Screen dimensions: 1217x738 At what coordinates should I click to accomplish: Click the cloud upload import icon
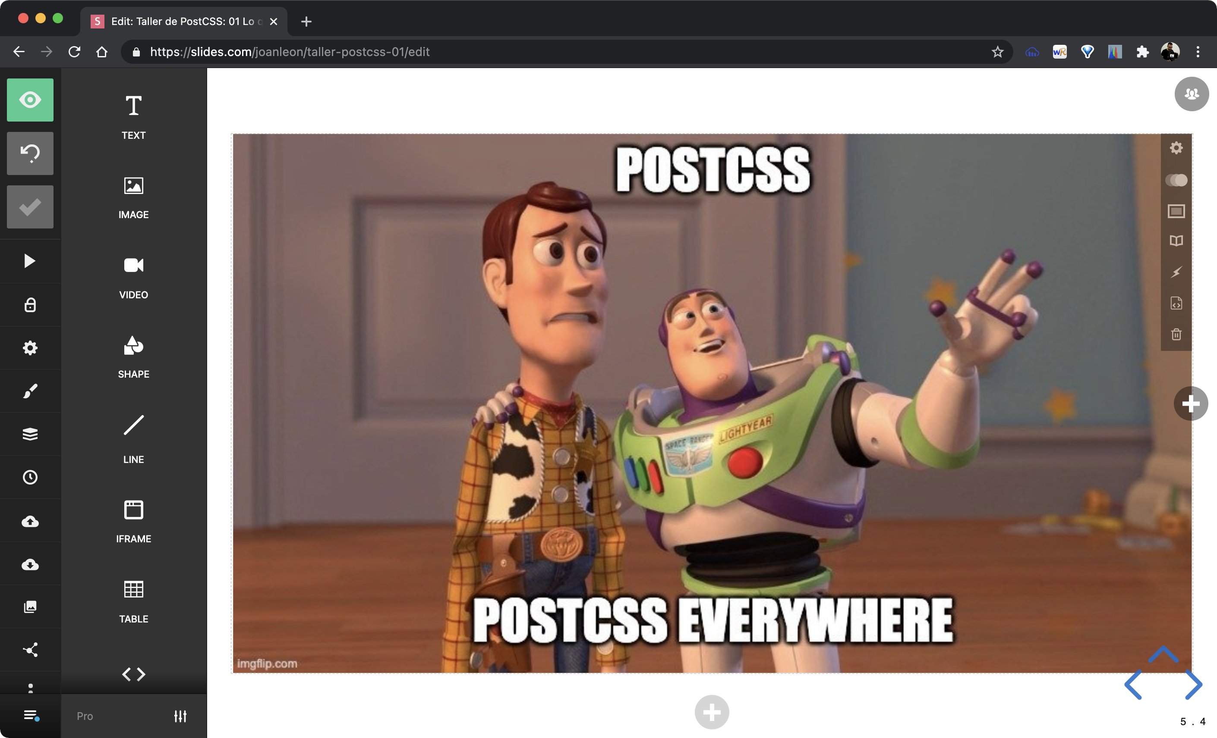(30, 521)
